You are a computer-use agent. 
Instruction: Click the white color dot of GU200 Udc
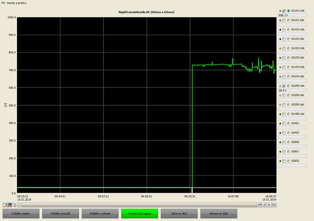click(x=280, y=86)
